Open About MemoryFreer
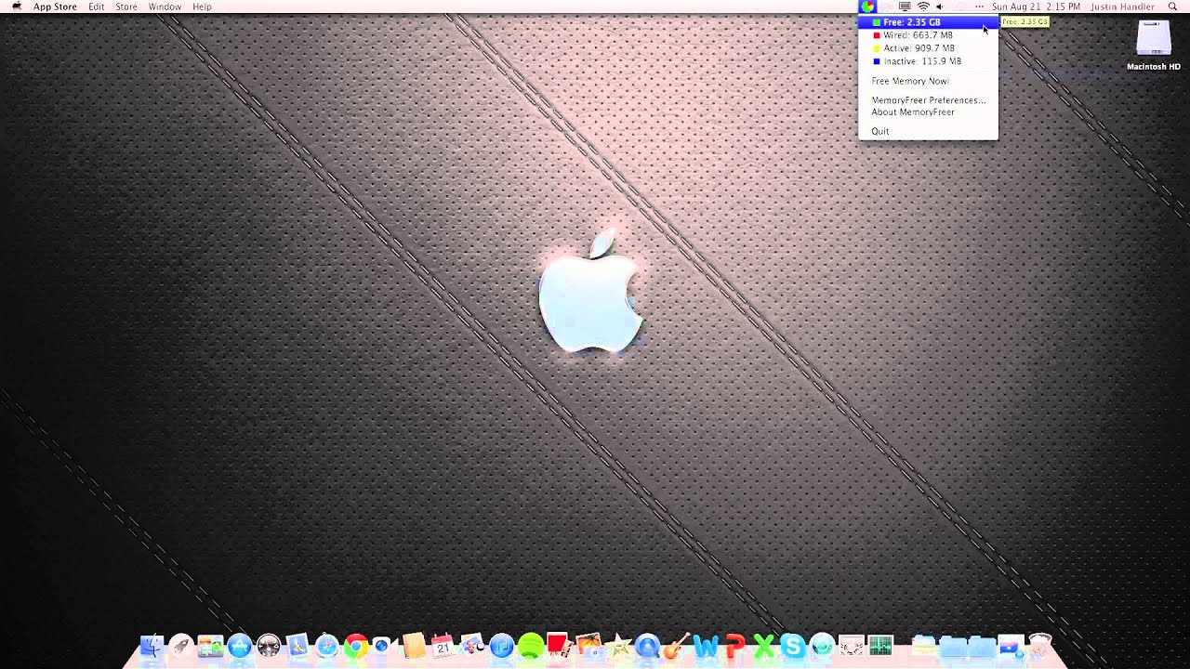Screen dimensions: 1190x669 point(928,112)
